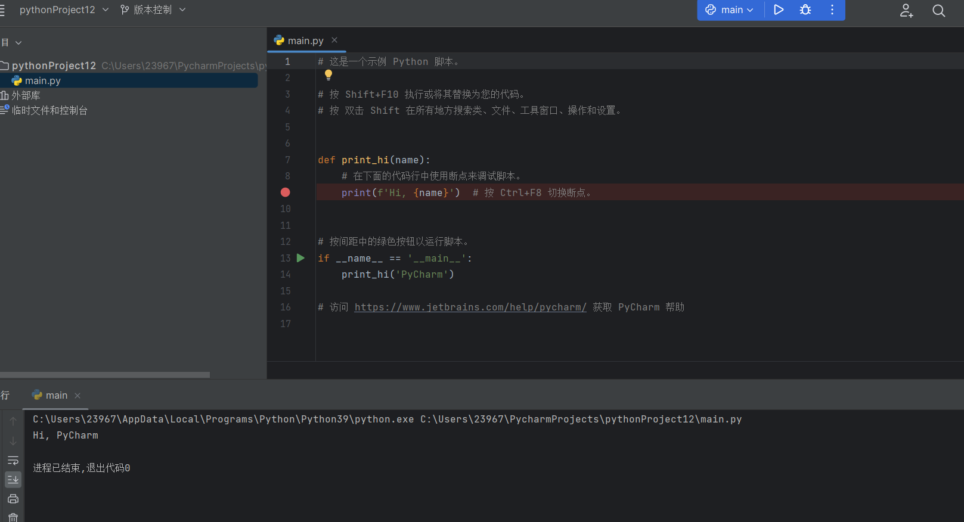Click the green run gutter arrow at line 13

(x=301, y=258)
